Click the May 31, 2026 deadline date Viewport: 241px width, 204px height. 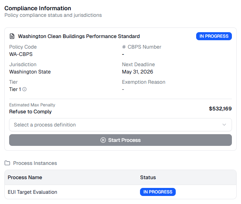coord(137,72)
